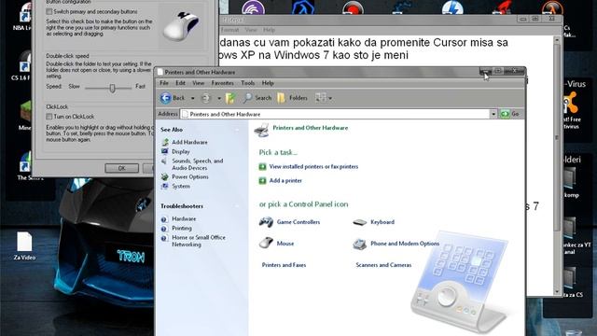This screenshot has width=597, height=336.
Task: Click the Phone and Modem Options icon
Action: coord(359,244)
